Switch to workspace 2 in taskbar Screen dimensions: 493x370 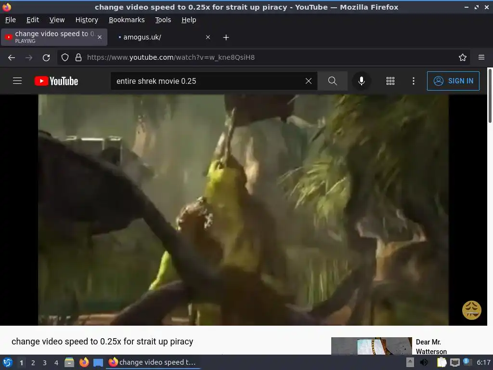(x=33, y=363)
